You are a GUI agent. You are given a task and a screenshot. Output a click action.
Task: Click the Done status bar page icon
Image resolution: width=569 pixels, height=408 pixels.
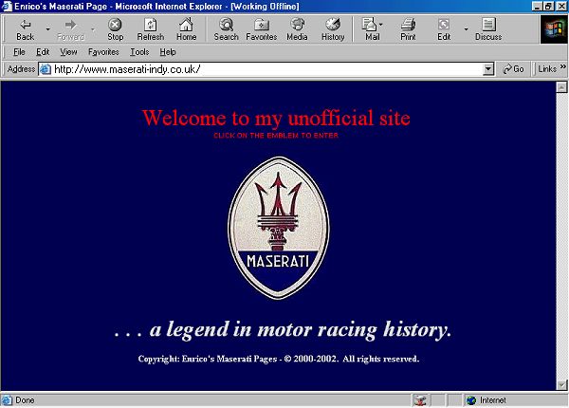[x=7, y=400]
